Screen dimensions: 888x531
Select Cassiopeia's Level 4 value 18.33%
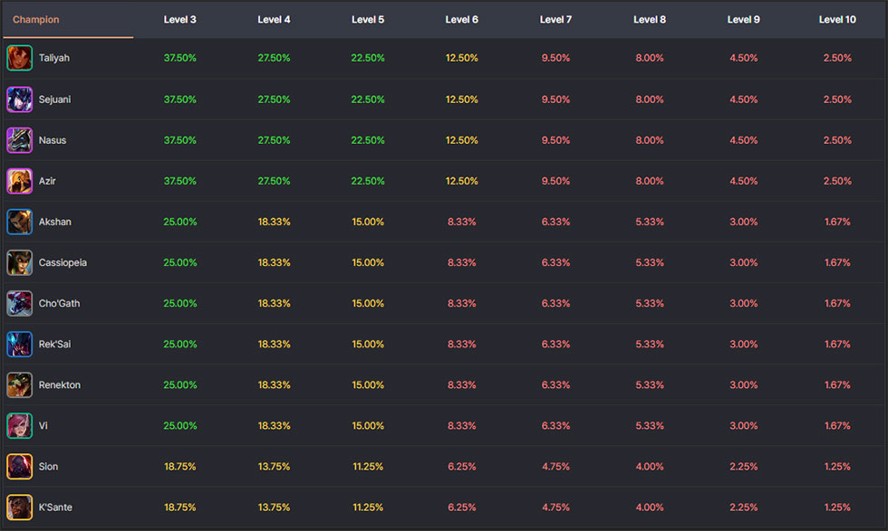[x=274, y=262]
